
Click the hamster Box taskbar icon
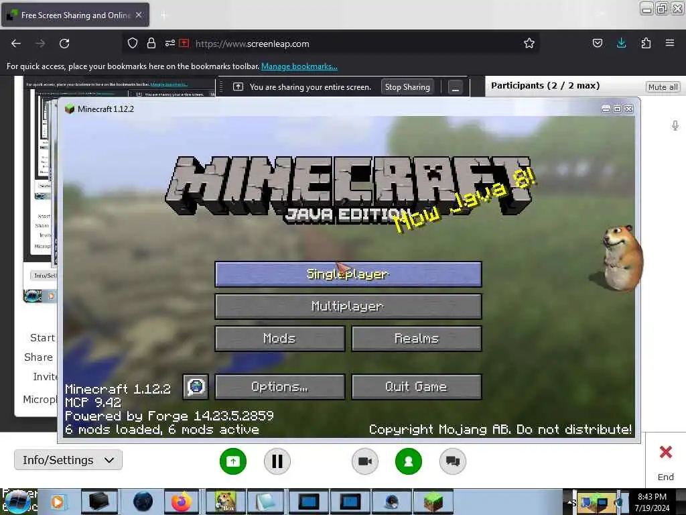click(225, 502)
